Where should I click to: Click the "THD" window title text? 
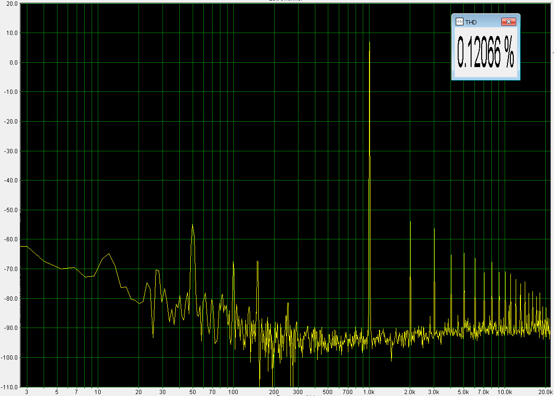pos(471,22)
